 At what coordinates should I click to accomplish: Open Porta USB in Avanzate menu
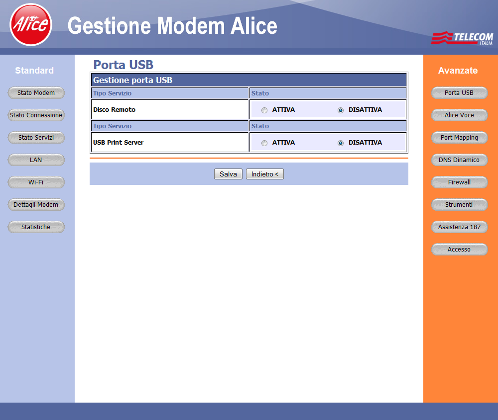459,93
